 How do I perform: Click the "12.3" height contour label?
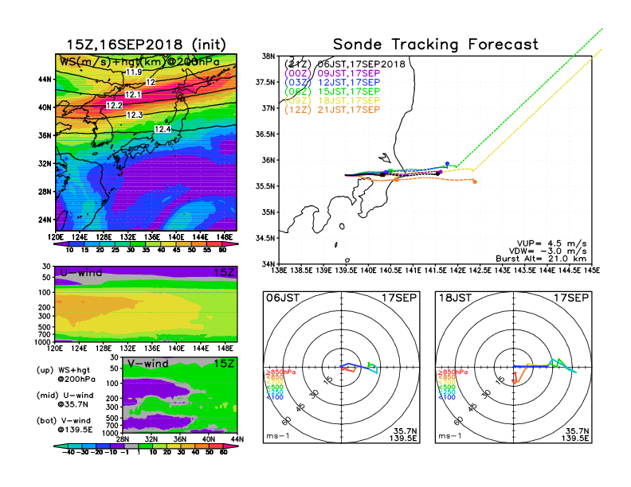click(135, 115)
